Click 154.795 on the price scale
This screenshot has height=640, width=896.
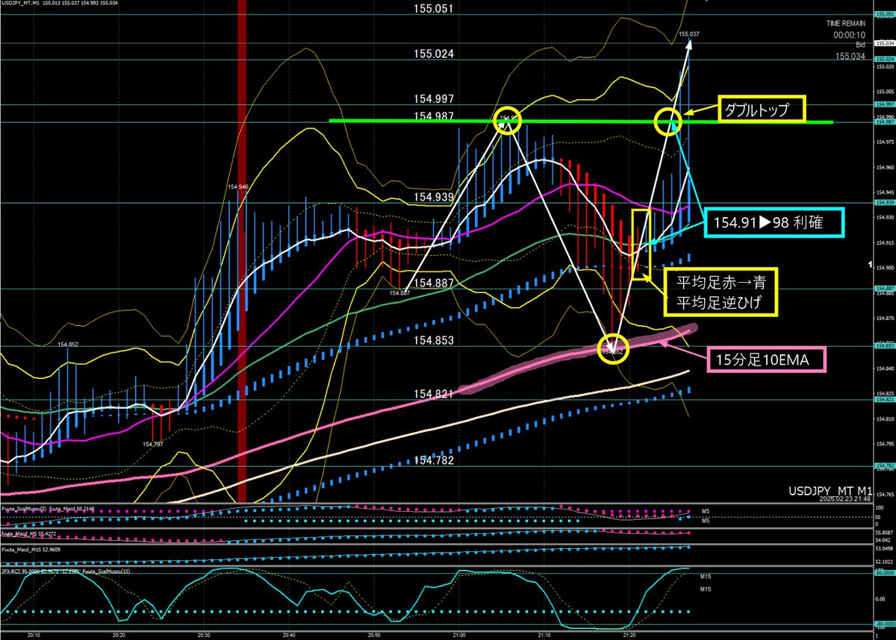coord(885,443)
